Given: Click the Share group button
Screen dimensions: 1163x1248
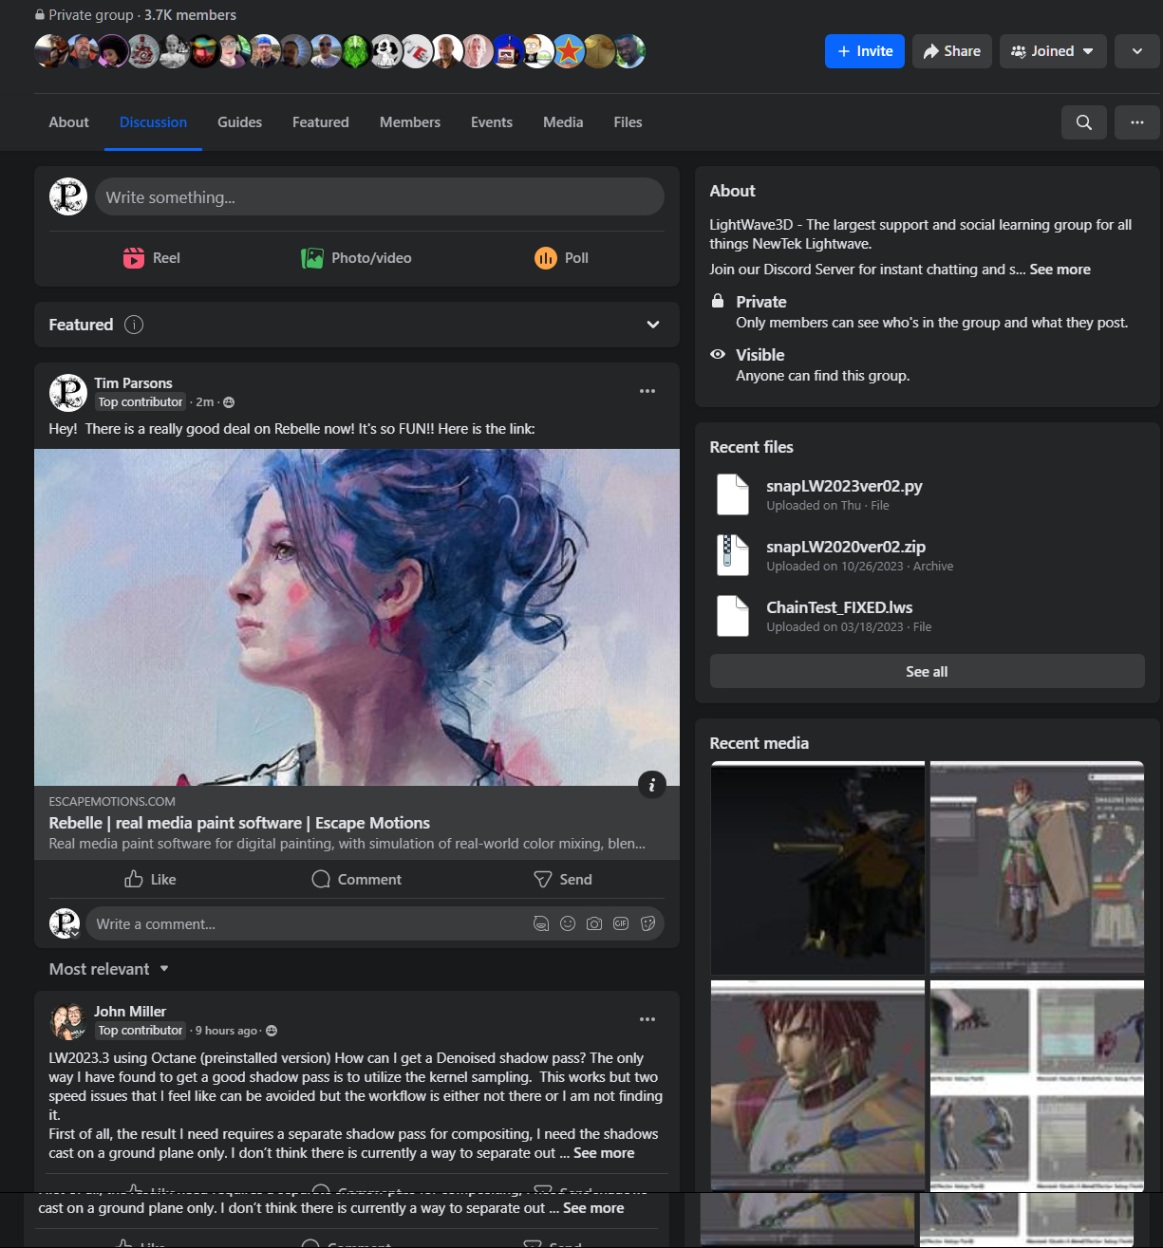Looking at the screenshot, I should pos(952,51).
